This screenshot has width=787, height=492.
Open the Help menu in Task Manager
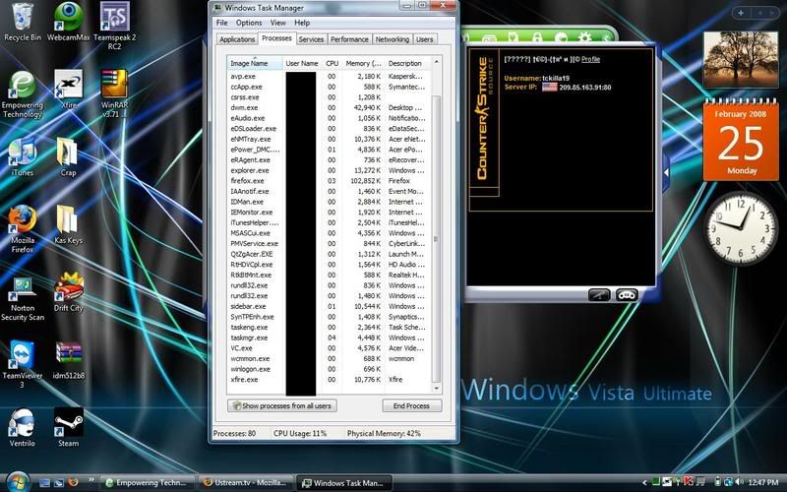[302, 23]
